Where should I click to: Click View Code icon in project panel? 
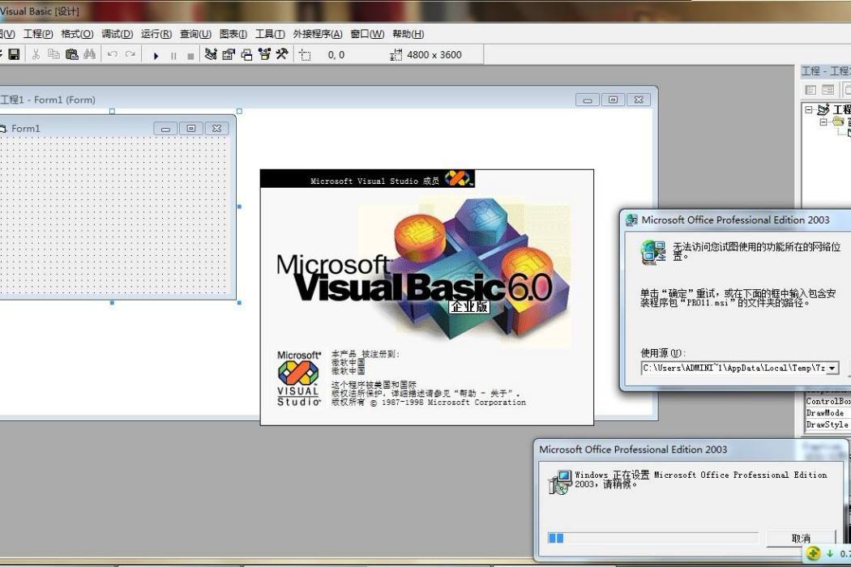(x=810, y=90)
